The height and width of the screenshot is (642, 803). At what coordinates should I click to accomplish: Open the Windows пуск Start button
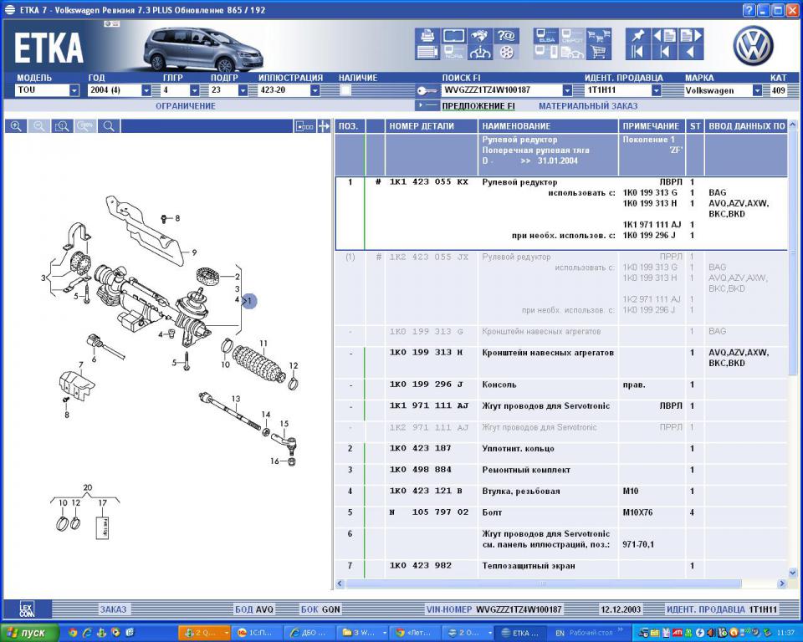pyautogui.click(x=30, y=633)
